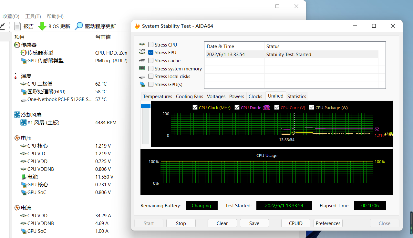Image resolution: width=413 pixels, height=238 pixels.
Task: Enable the Stress local disks checkbox
Action: pos(151,76)
